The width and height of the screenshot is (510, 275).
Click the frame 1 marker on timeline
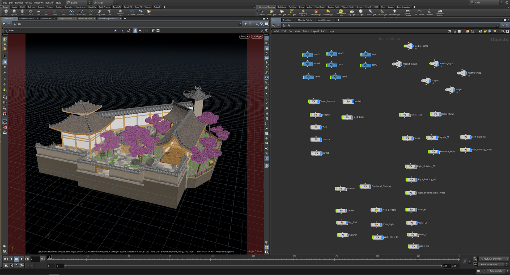coord(49,257)
